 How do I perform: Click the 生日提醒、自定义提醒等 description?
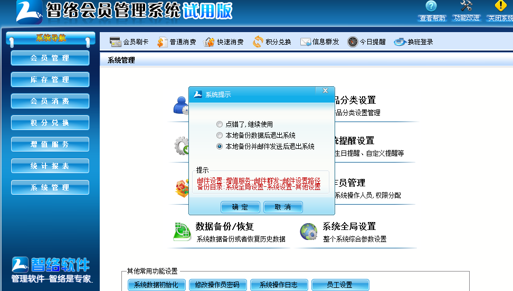(369, 153)
